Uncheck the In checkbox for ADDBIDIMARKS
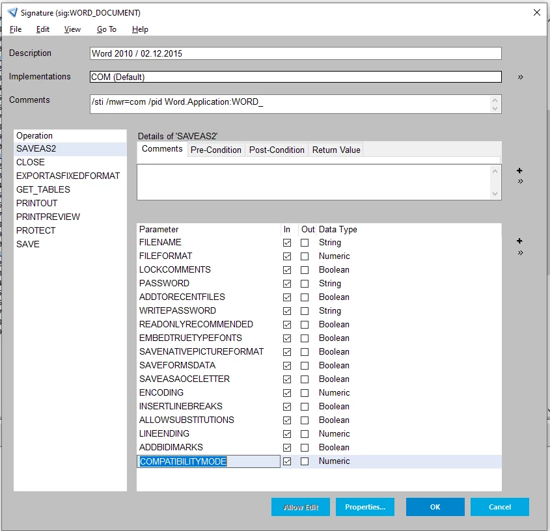This screenshot has height=531, width=550. [x=287, y=448]
